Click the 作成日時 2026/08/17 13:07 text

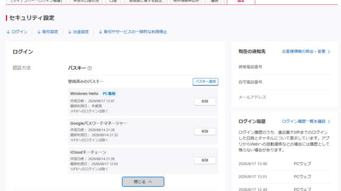coord(92,101)
